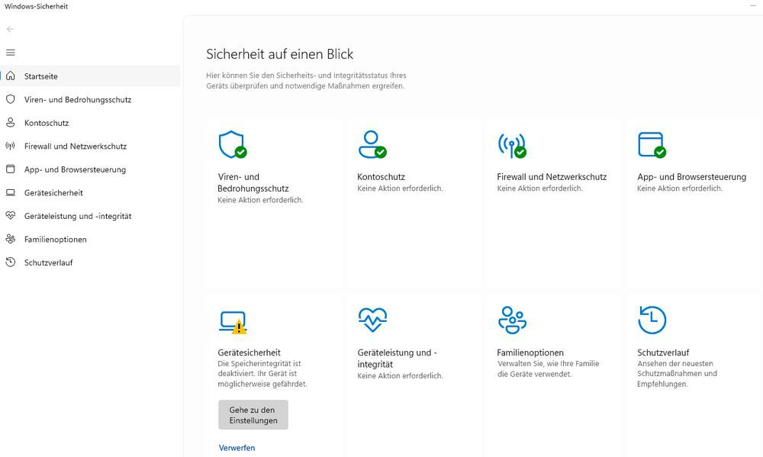Open the Viren- und Bedrohungsschutz shield tile icon
The height and width of the screenshot is (457, 763).
tap(233, 144)
